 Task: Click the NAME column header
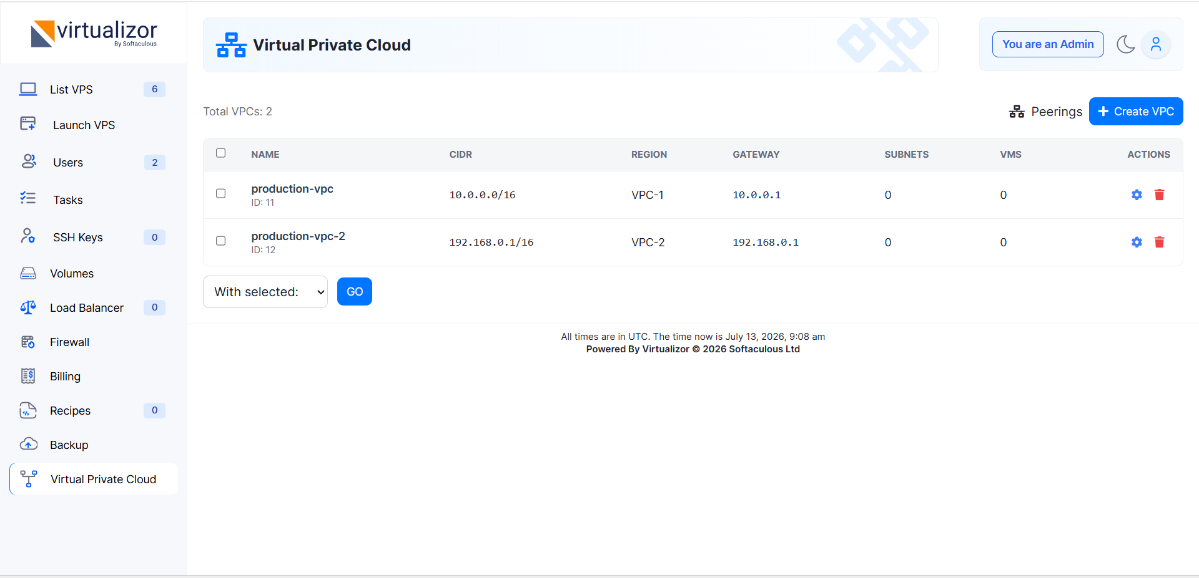[x=265, y=154]
